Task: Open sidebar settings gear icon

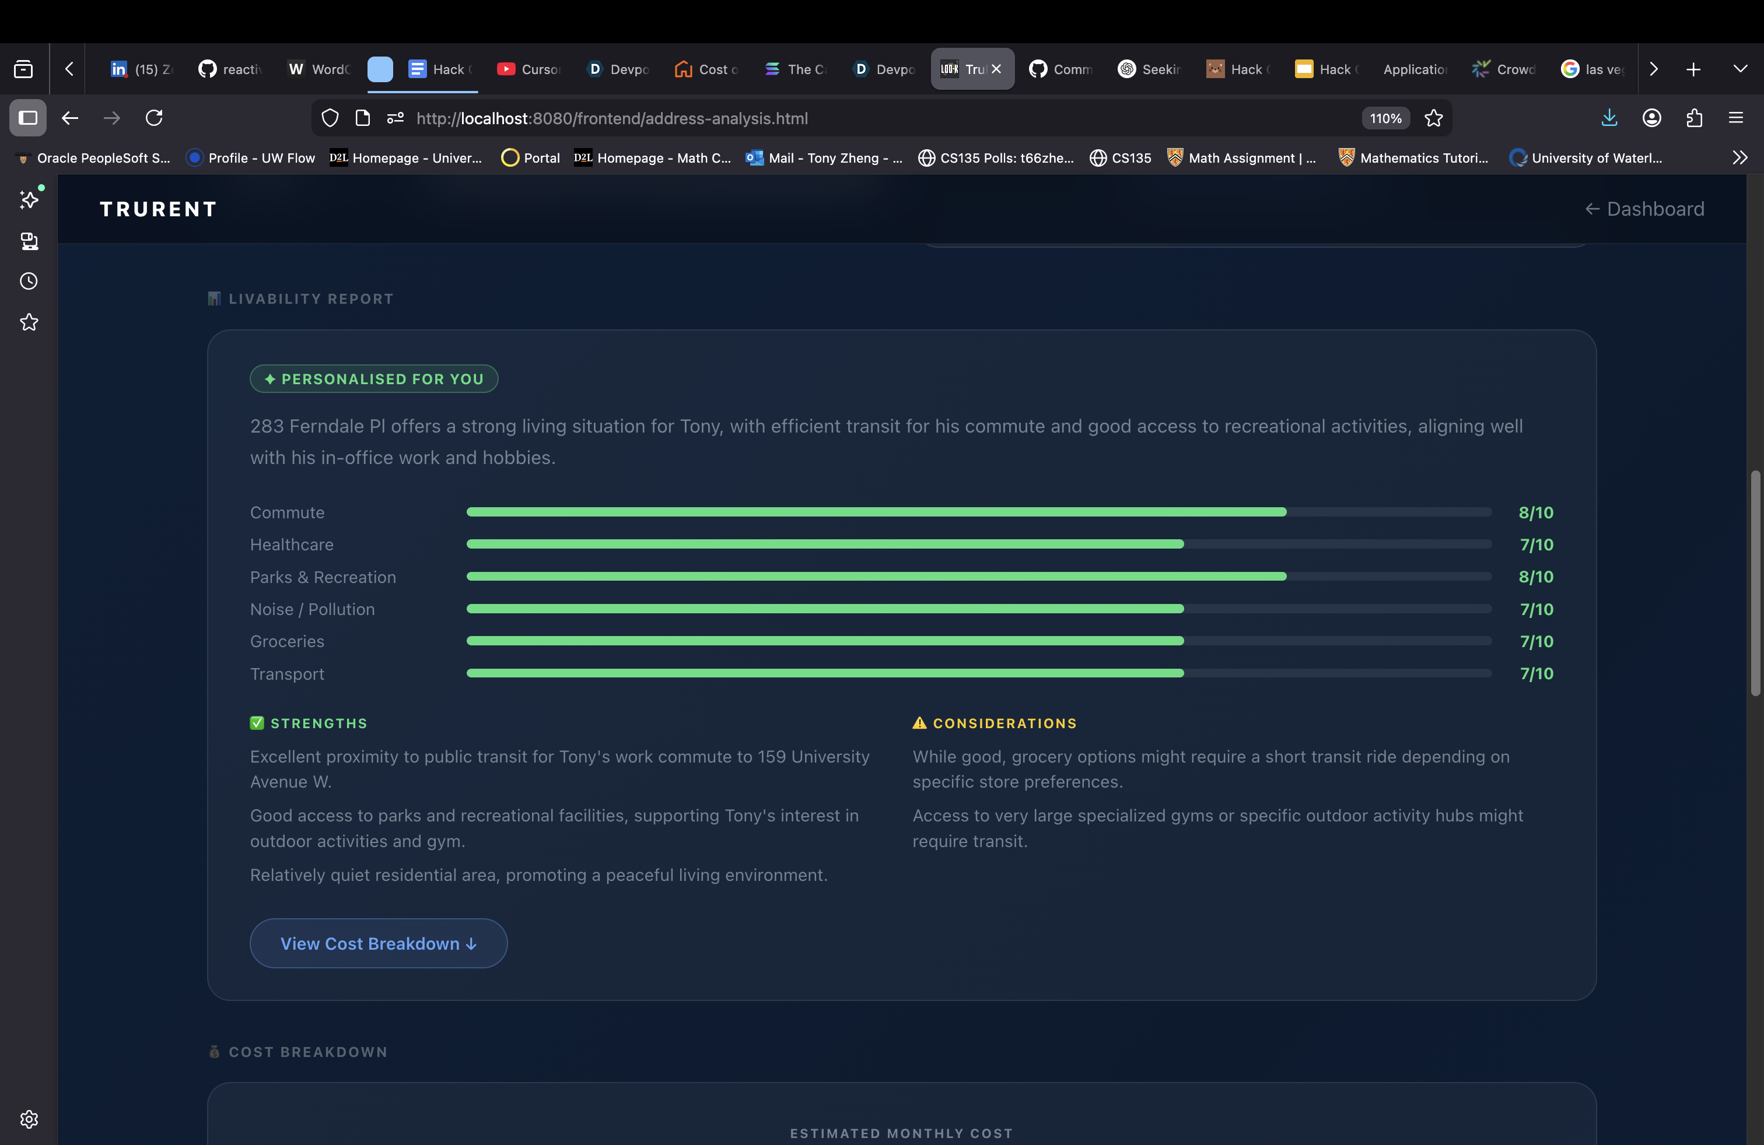Action: point(29,1118)
